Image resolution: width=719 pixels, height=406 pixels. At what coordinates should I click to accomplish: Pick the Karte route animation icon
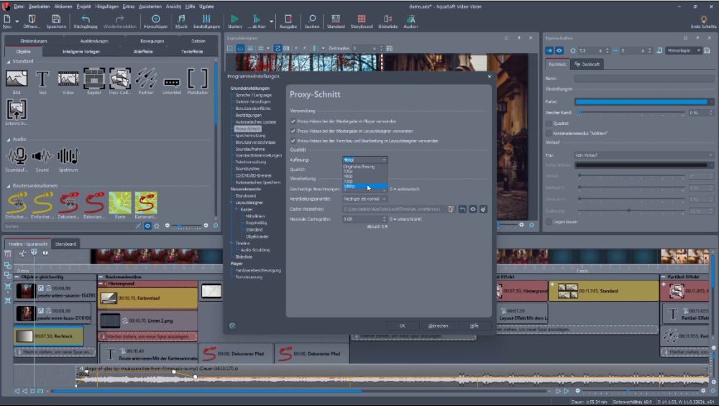pos(119,204)
